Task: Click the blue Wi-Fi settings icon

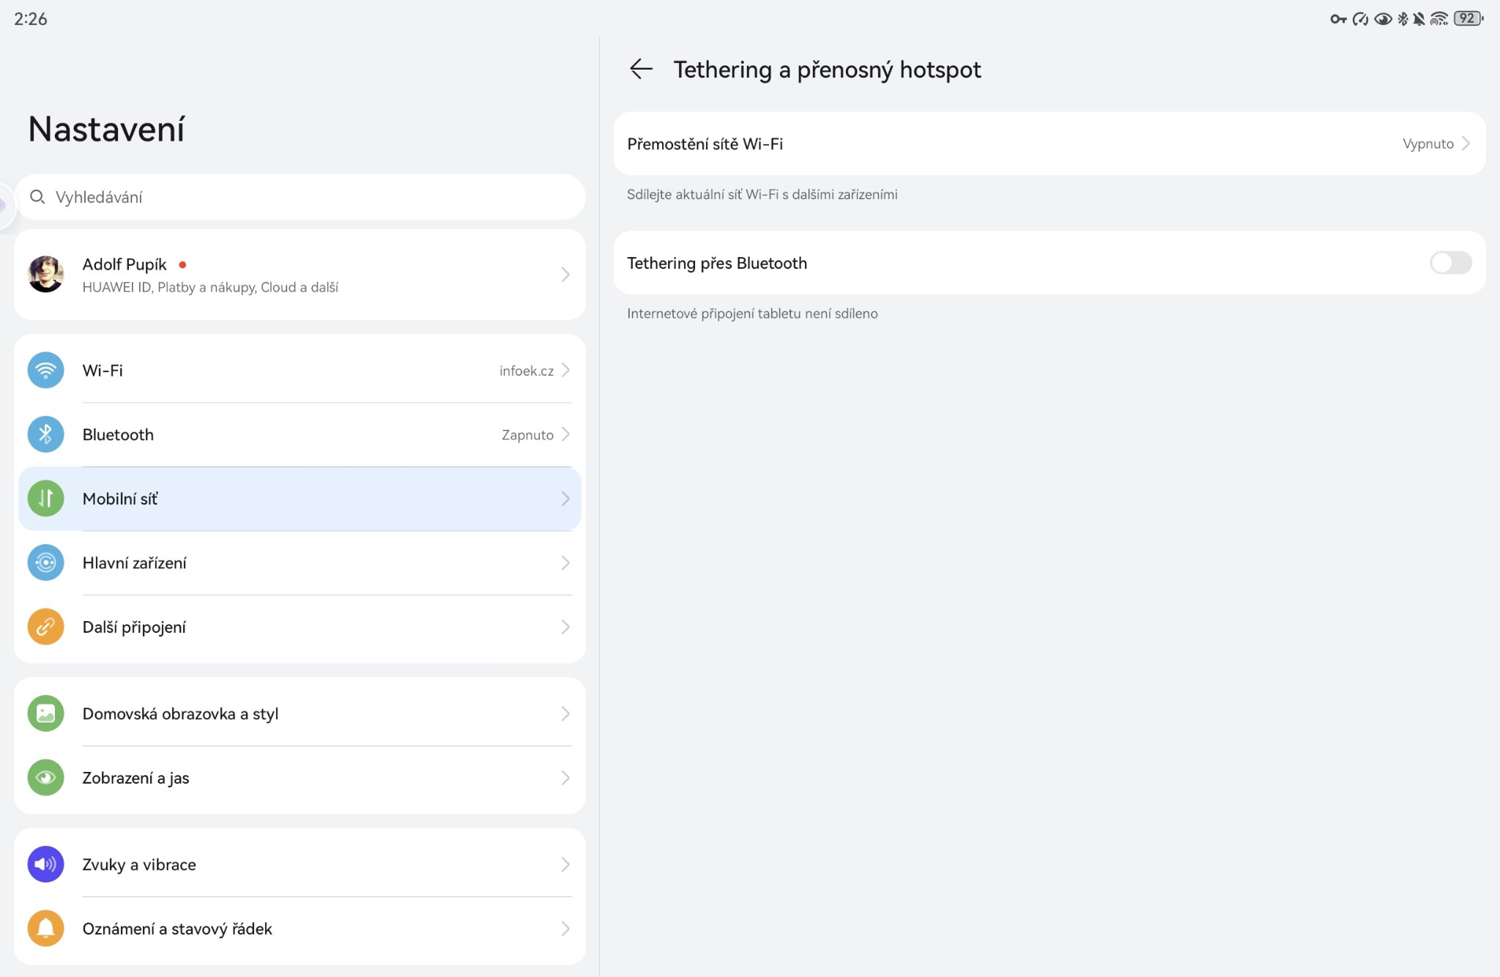Action: click(x=45, y=371)
